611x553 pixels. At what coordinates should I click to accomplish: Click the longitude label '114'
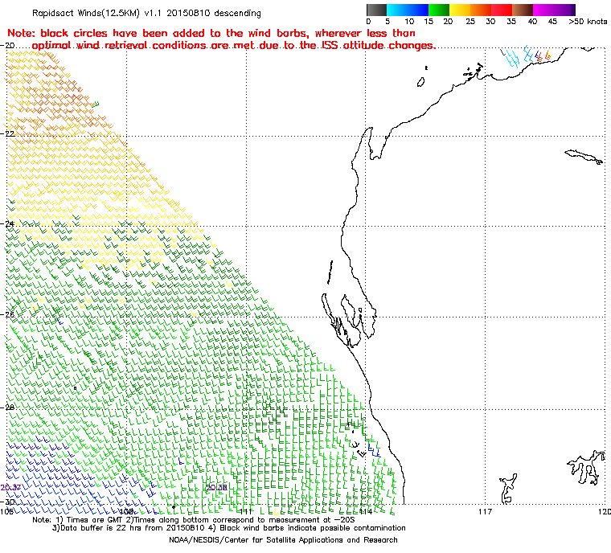click(x=366, y=511)
